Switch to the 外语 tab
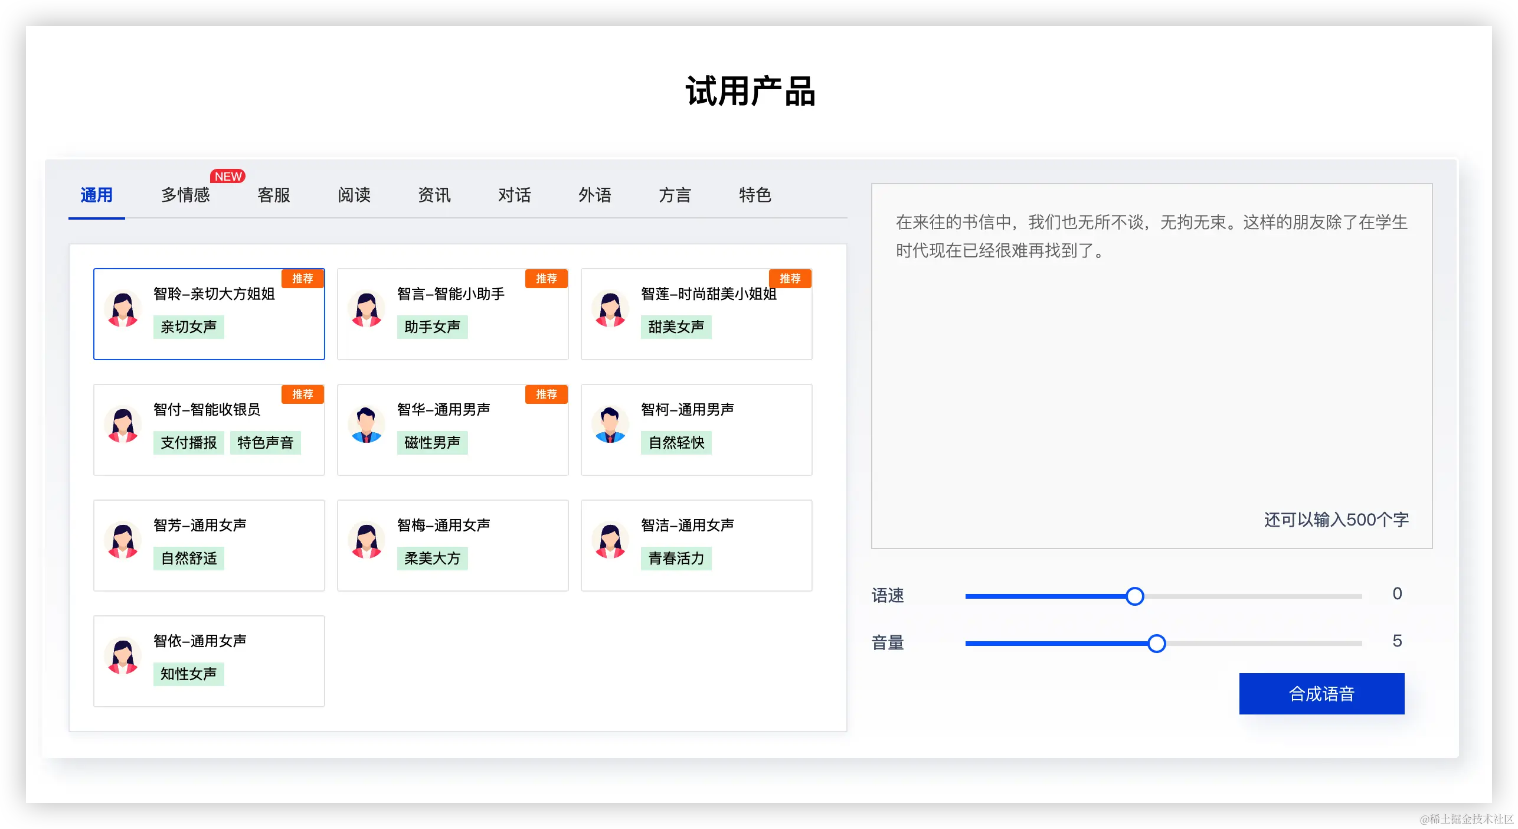 point(594,195)
